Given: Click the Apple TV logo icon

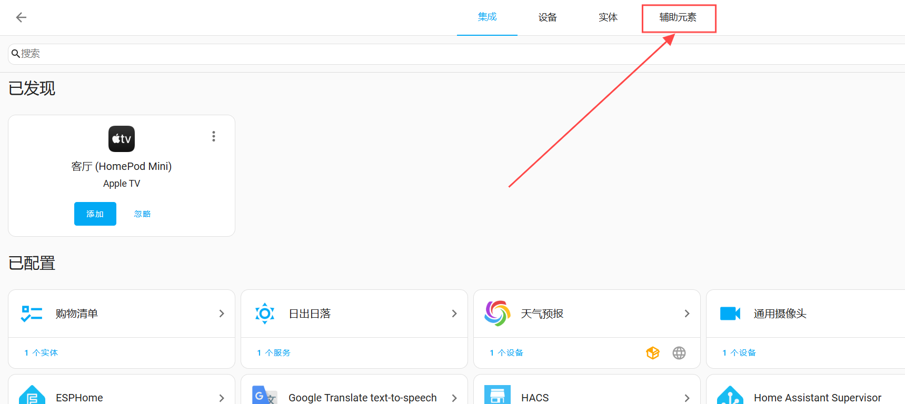Looking at the screenshot, I should 122,139.
